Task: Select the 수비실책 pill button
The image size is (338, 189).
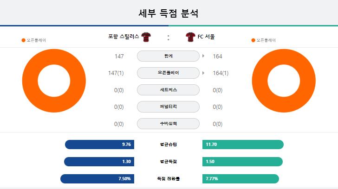Action: [x=168, y=124]
